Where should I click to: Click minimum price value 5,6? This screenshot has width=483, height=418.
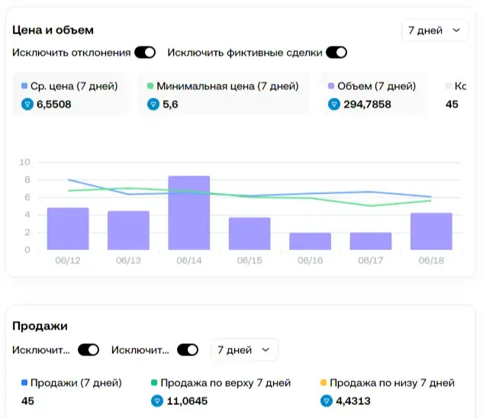coord(170,104)
